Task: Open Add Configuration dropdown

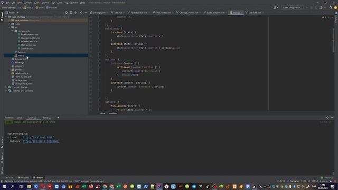Action: point(292,8)
